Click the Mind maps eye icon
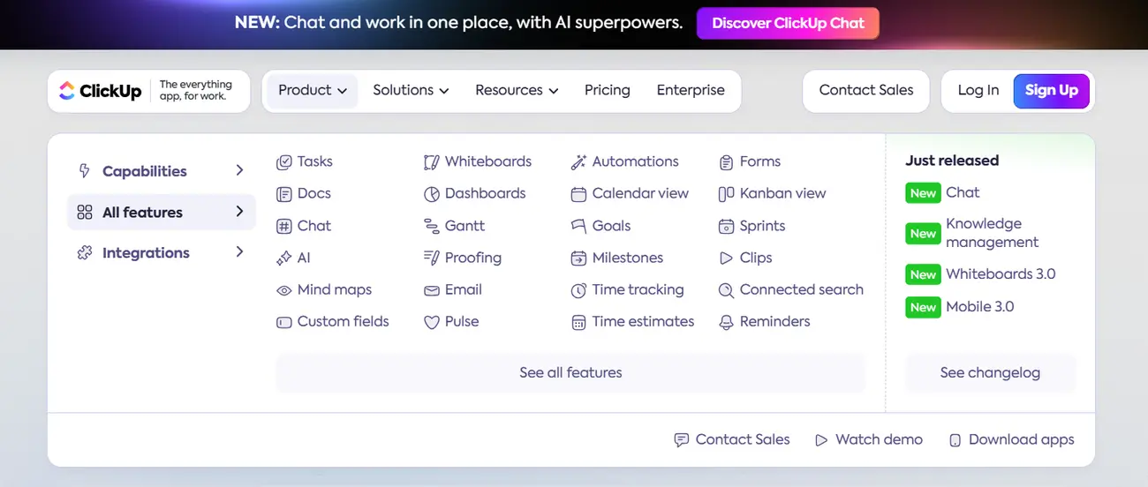This screenshot has width=1148, height=487. coord(284,290)
